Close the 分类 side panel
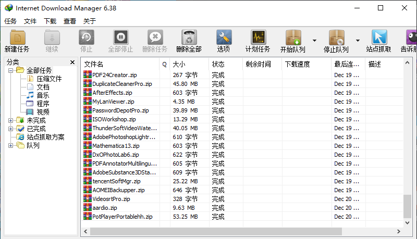The width and height of the screenshot is (417, 239). (72, 62)
